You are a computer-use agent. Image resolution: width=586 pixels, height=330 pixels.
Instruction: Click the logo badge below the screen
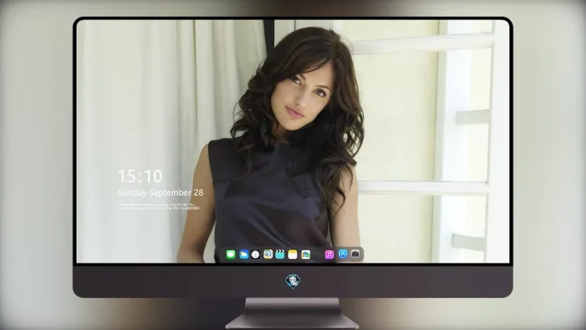click(x=293, y=282)
